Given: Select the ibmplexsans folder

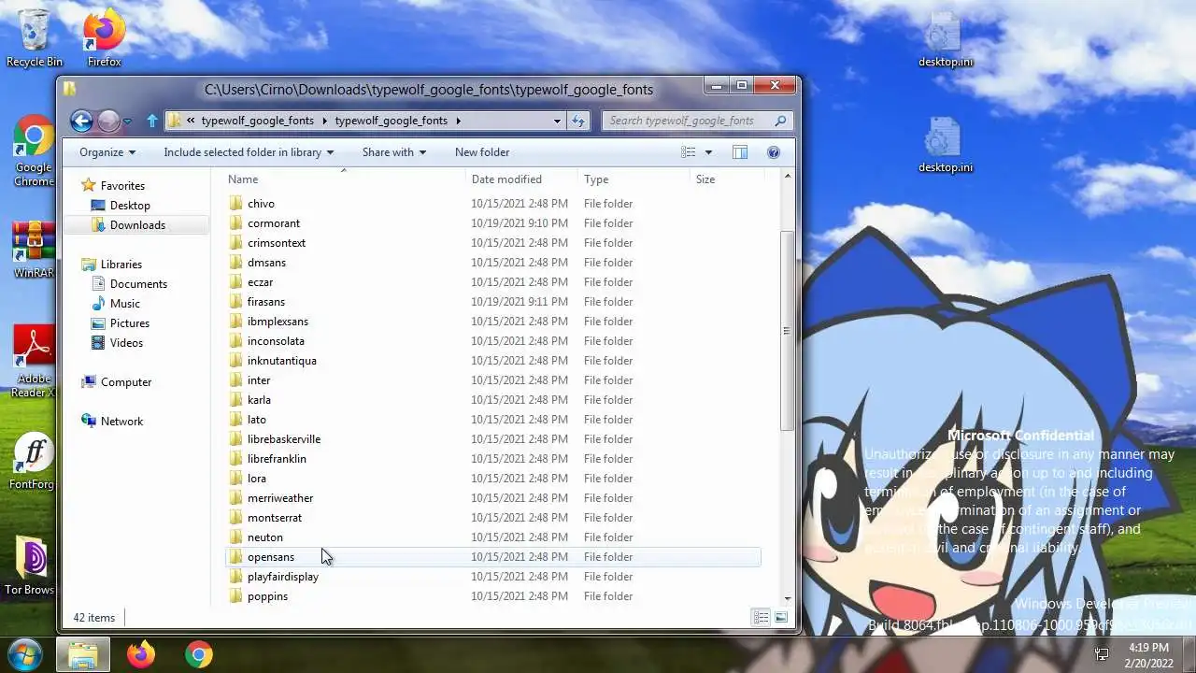Looking at the screenshot, I should 278,322.
